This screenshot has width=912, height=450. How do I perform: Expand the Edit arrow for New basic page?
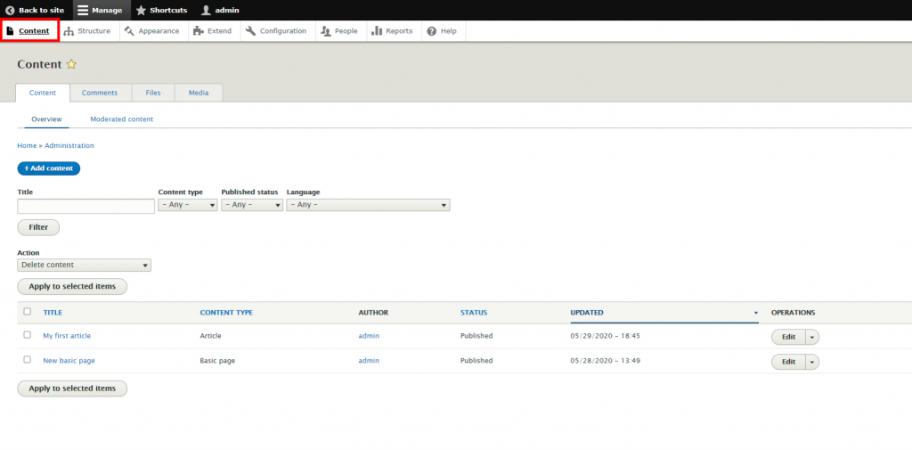(x=812, y=362)
